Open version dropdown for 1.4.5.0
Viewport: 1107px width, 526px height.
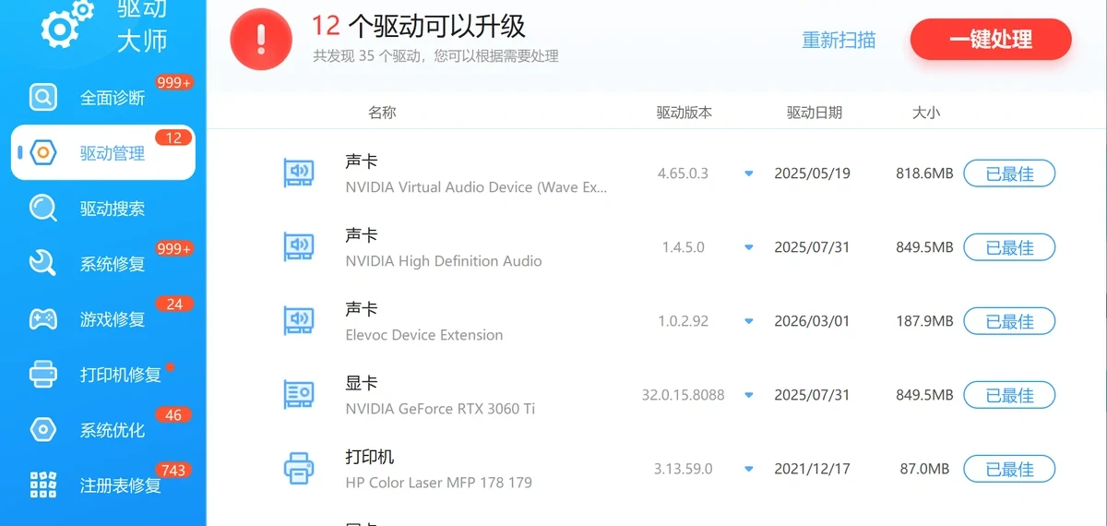coord(749,247)
